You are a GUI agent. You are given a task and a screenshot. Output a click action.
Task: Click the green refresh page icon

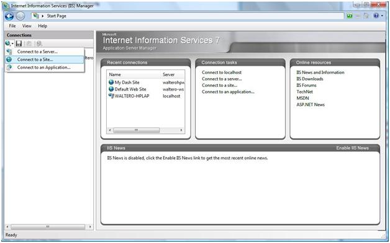[x=350, y=16]
